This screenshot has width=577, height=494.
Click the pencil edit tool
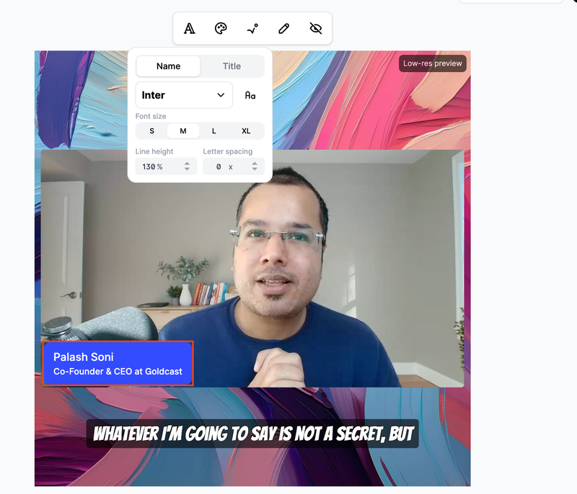283,28
